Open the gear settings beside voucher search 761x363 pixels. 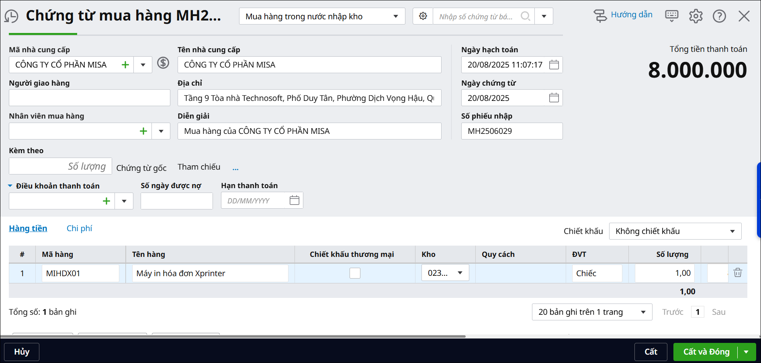click(x=423, y=16)
